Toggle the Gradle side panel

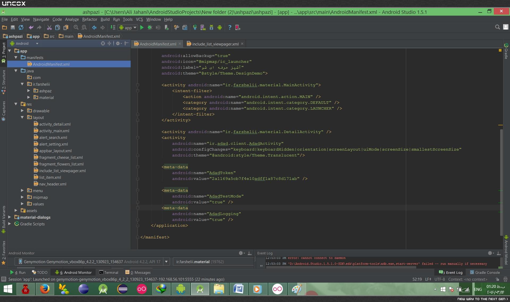point(506,51)
